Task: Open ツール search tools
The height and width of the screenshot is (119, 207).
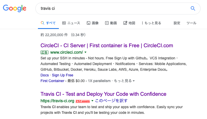Action: click(192, 23)
